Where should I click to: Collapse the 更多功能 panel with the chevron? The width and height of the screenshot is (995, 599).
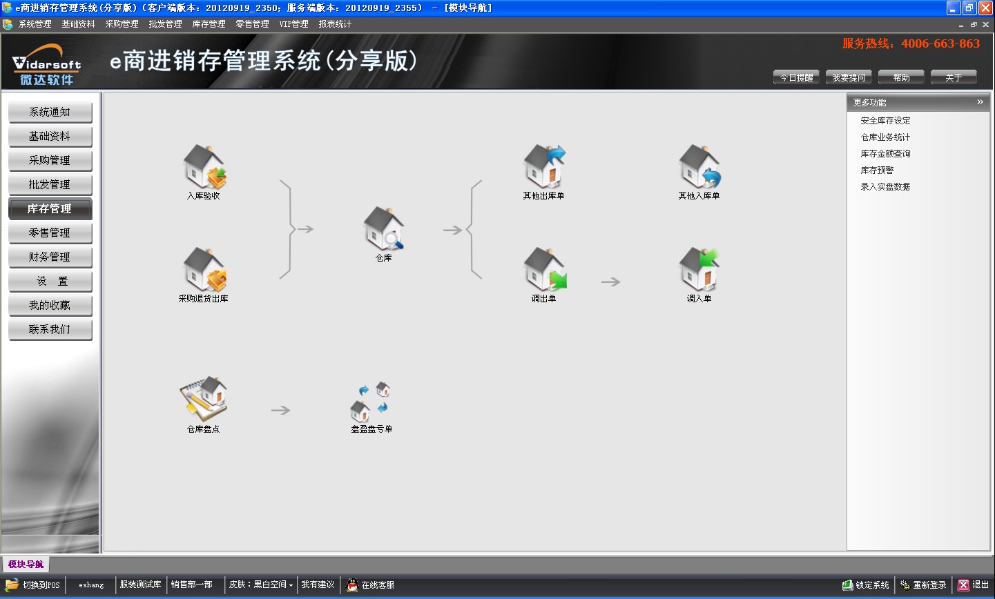[x=980, y=102]
